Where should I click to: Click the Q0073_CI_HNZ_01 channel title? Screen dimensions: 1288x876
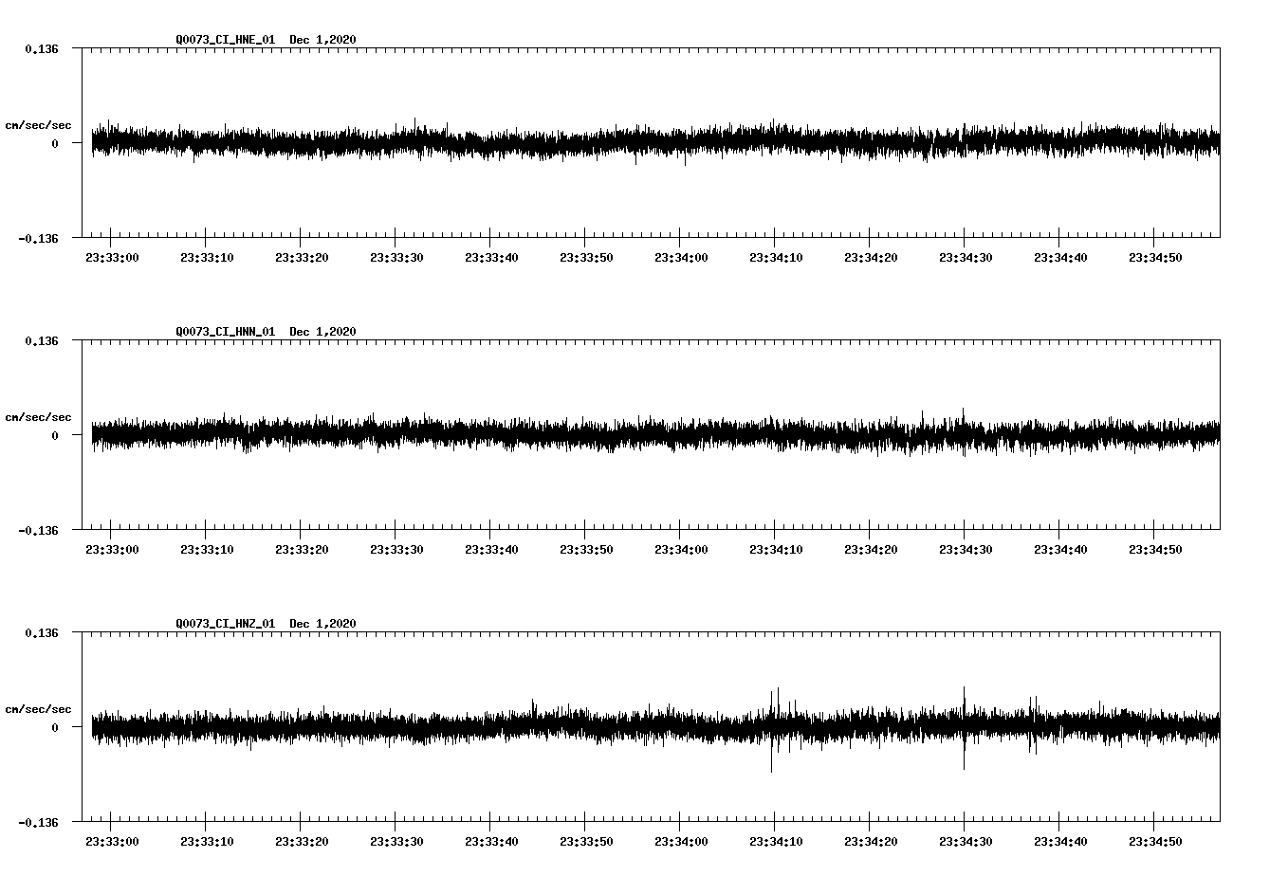[228, 623]
